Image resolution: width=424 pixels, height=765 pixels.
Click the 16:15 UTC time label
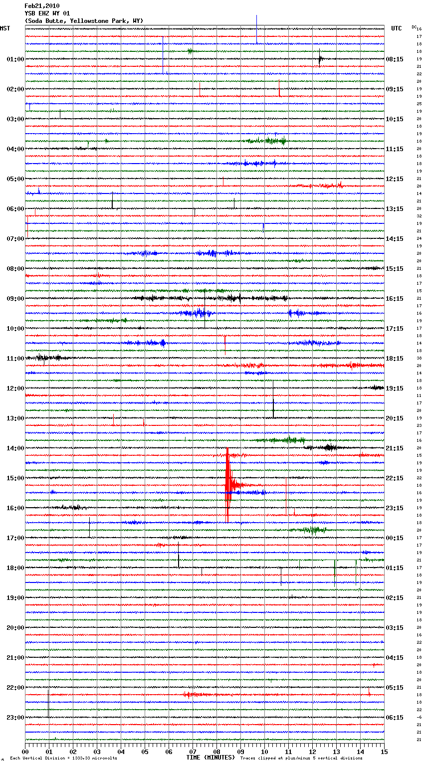point(395,299)
